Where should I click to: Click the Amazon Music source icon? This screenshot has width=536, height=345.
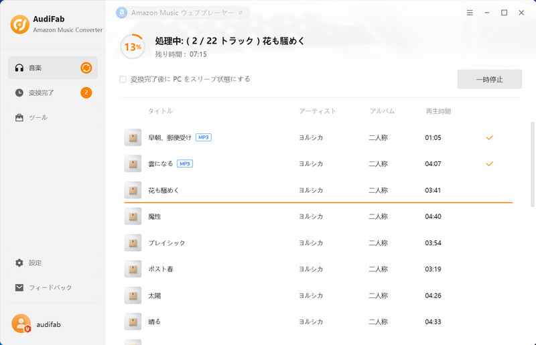pyautogui.click(x=122, y=13)
